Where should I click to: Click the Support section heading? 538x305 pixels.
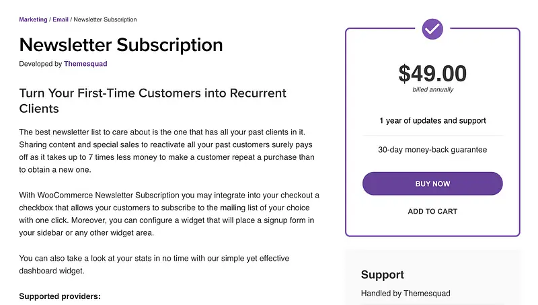pos(383,274)
